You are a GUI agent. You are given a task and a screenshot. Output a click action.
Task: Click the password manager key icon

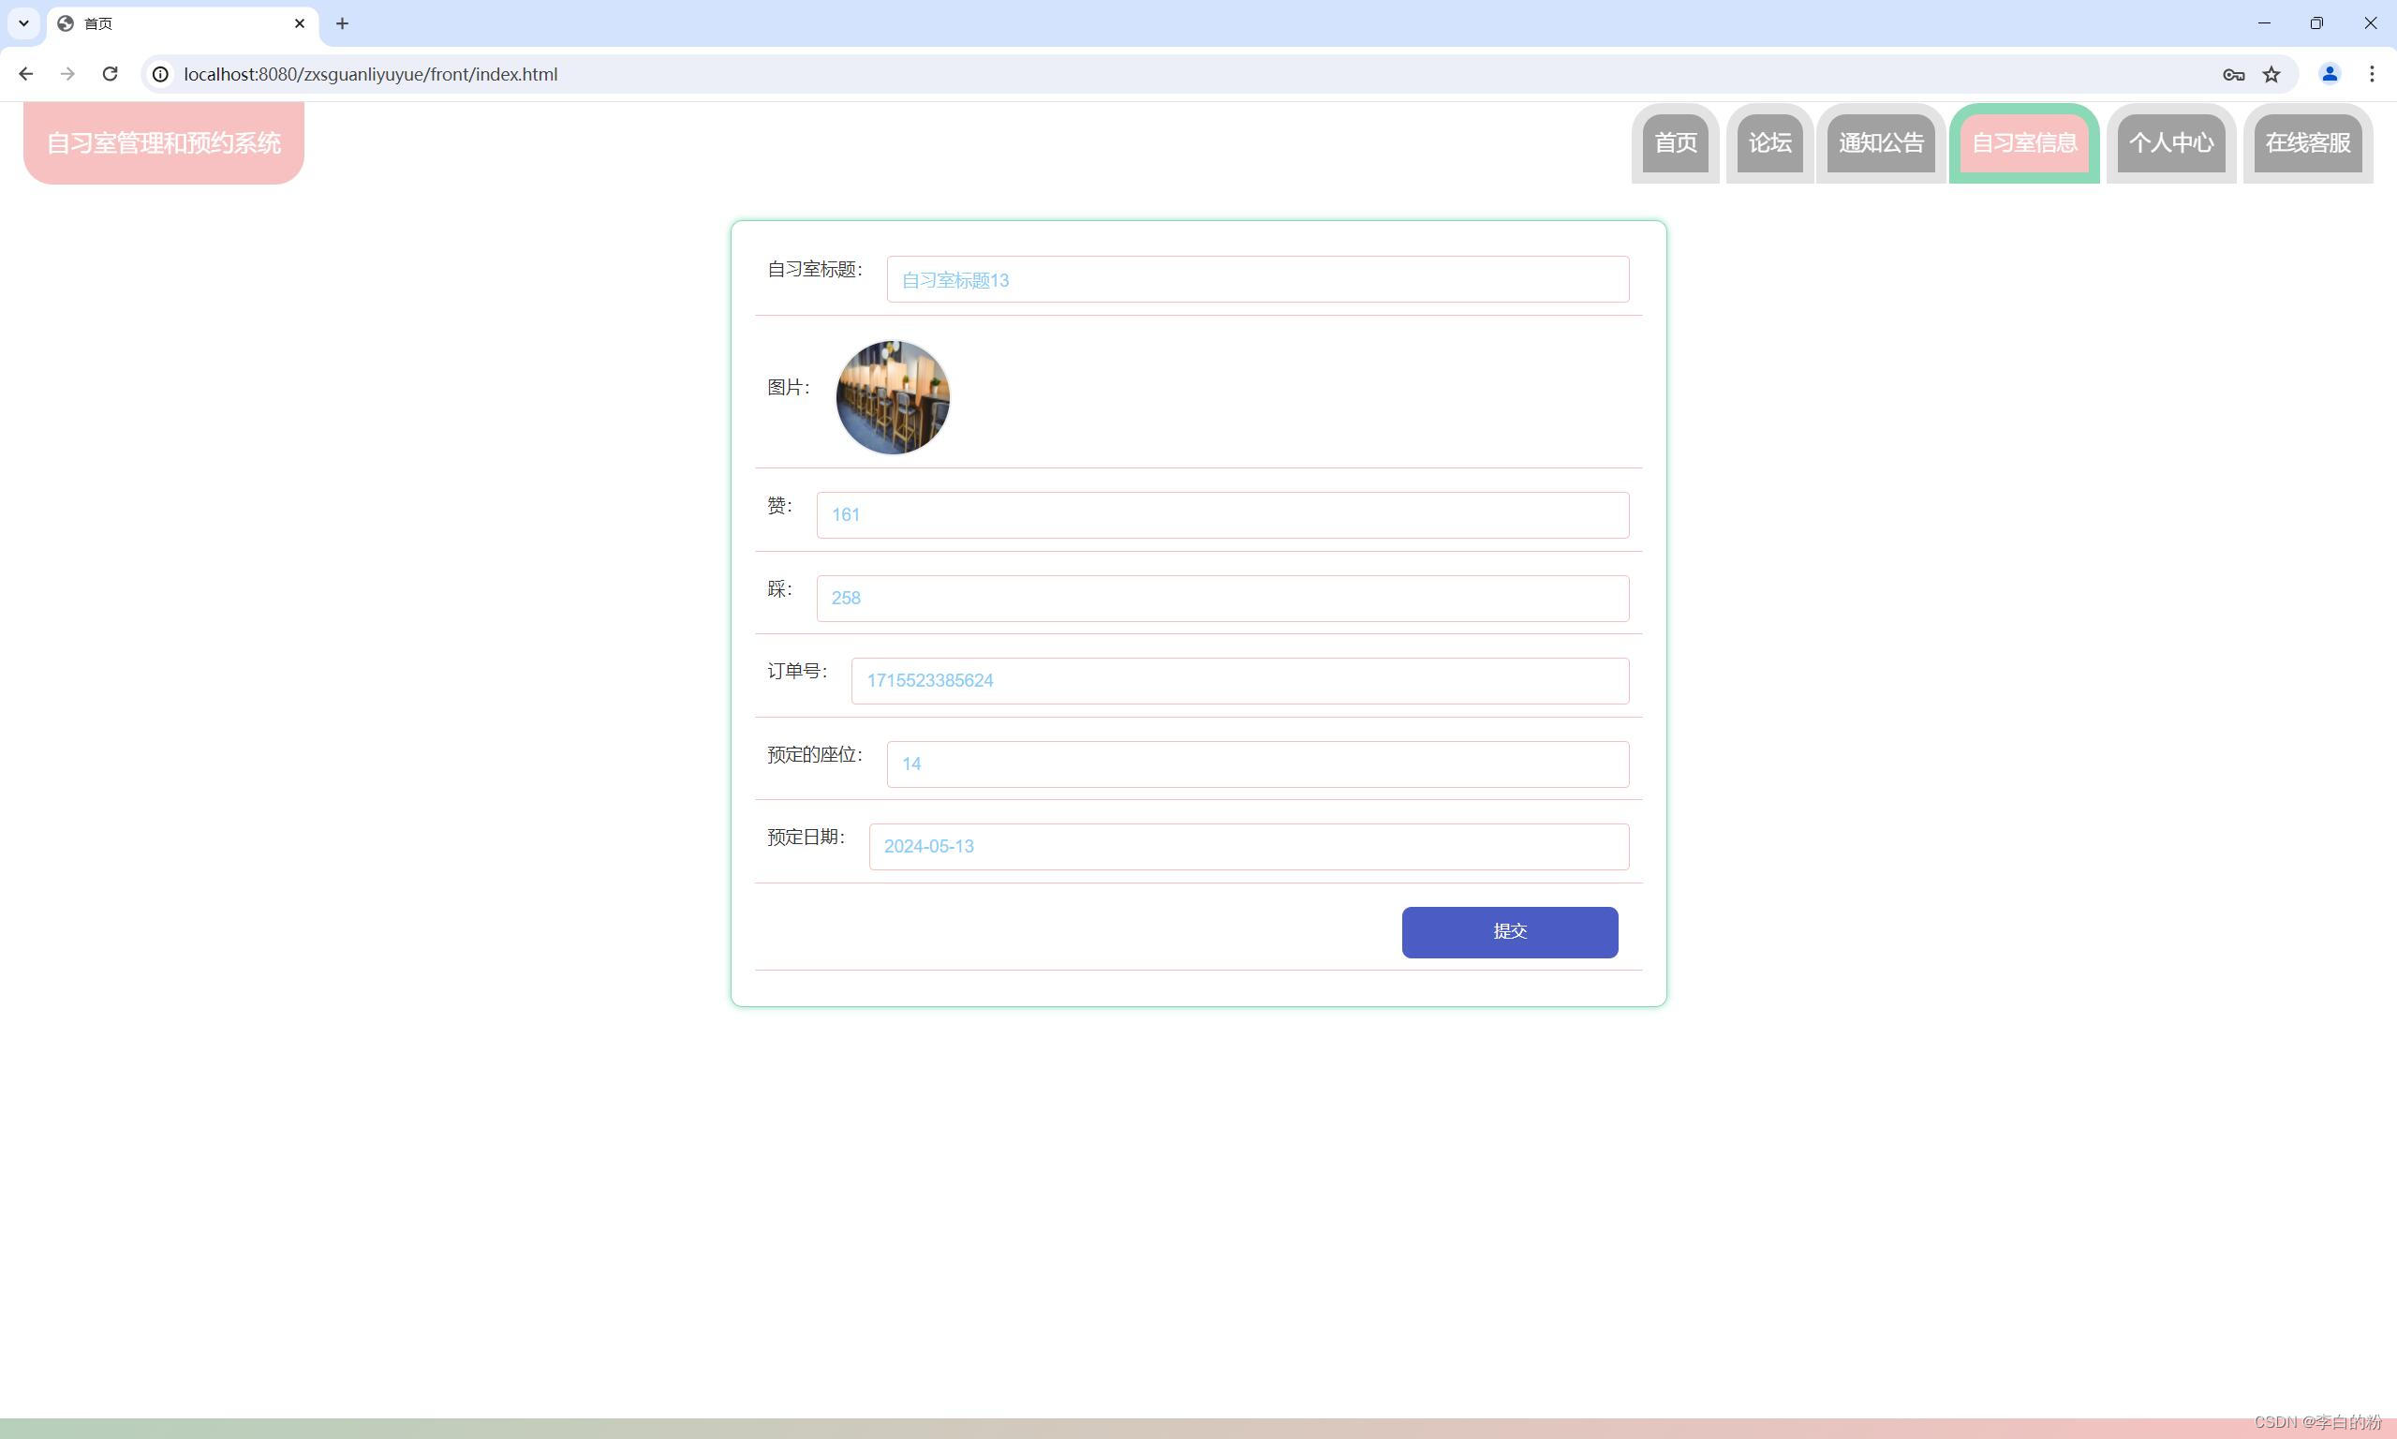coord(2233,74)
